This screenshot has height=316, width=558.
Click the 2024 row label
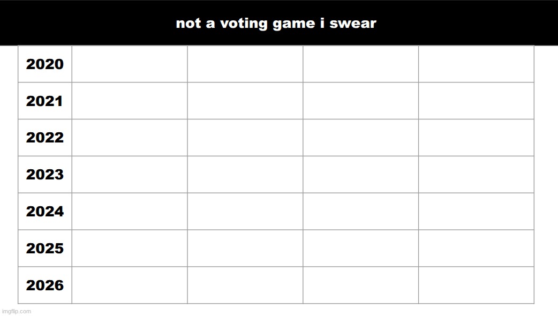45,212
